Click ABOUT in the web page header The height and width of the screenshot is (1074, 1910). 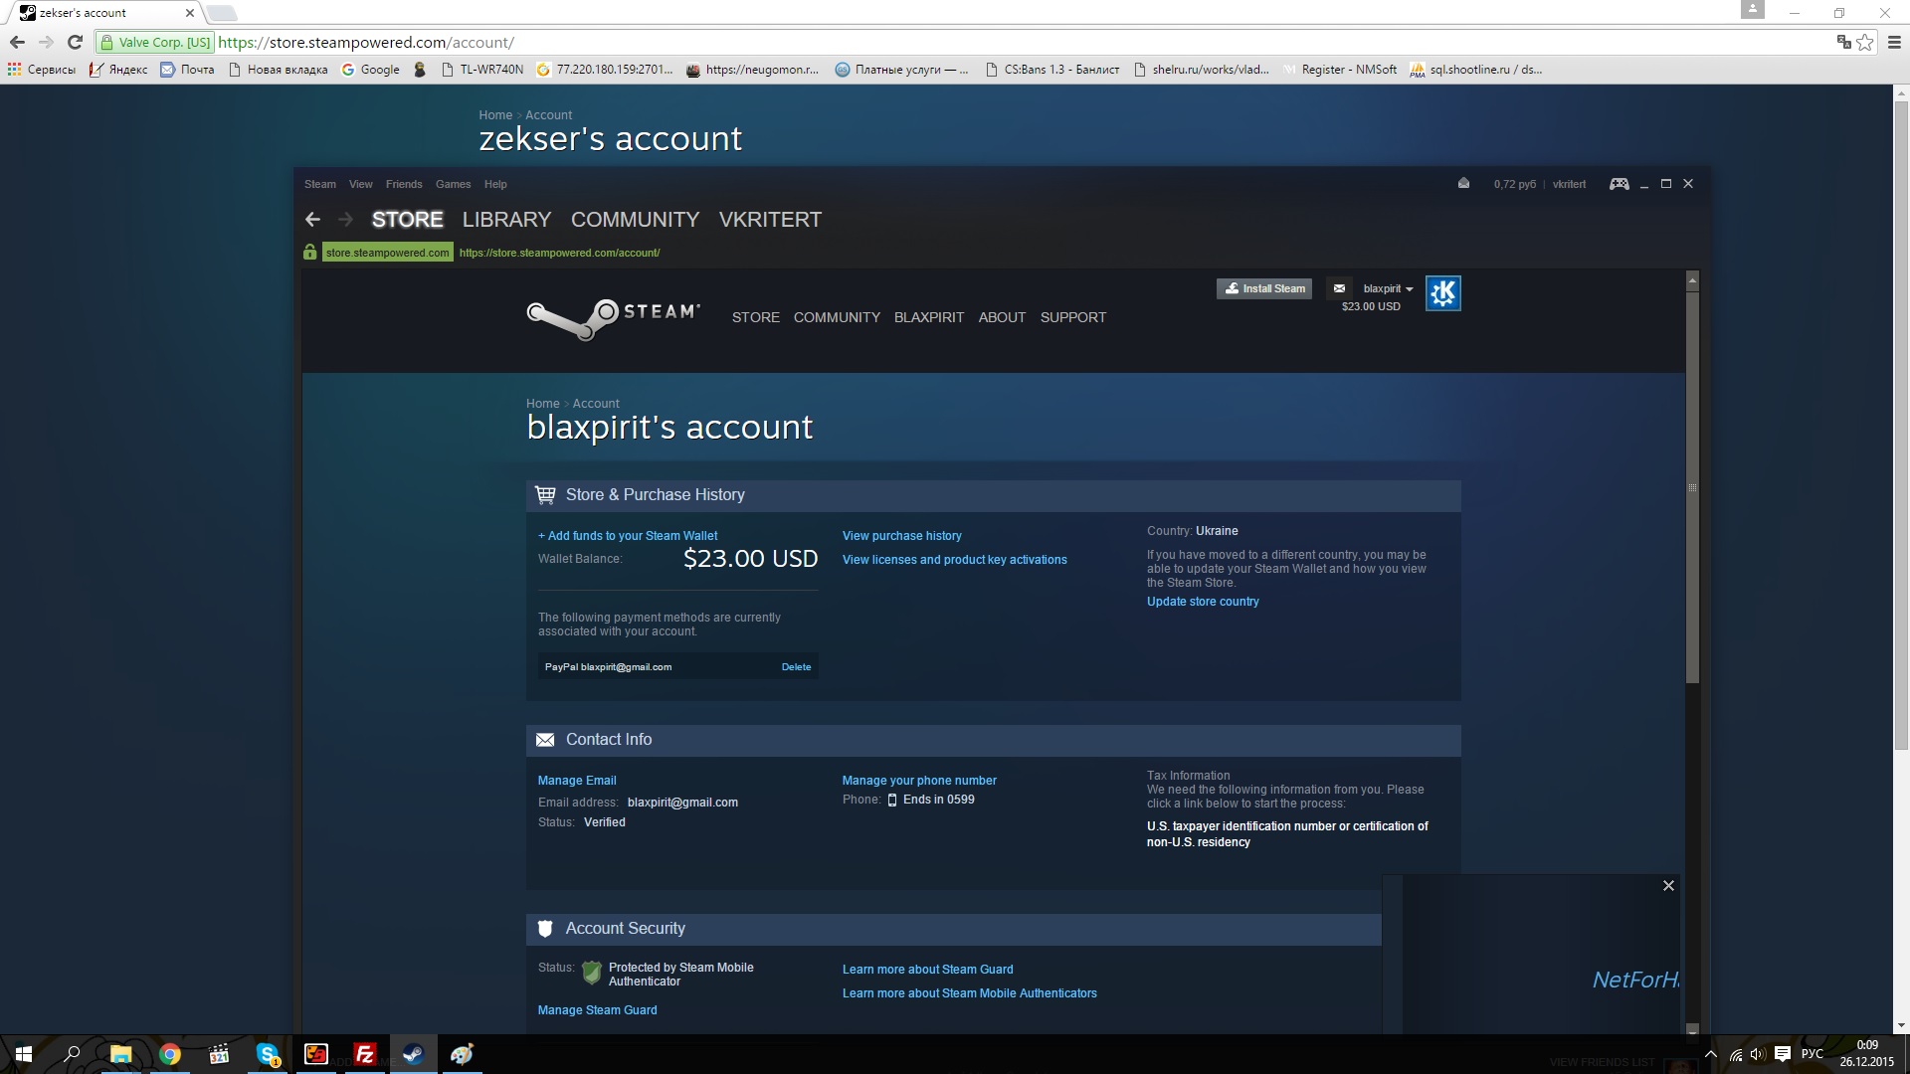[1002, 317]
